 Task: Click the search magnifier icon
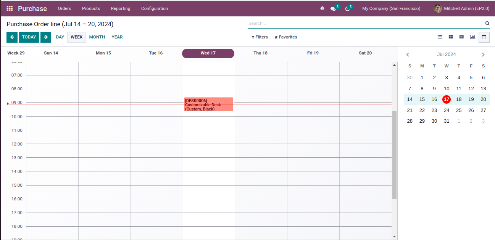[487, 23]
